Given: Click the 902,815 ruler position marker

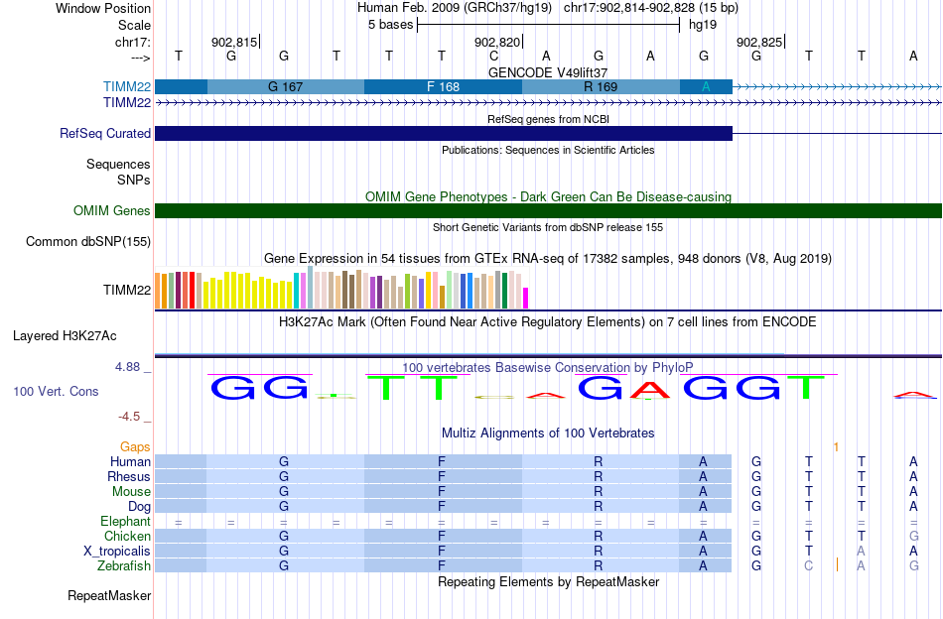Looking at the screenshot, I should pyautogui.click(x=234, y=42).
